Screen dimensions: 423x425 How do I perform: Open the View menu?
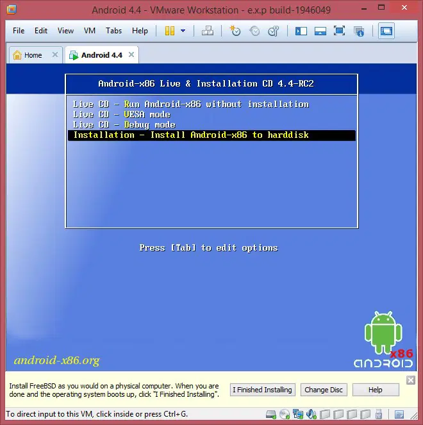65,31
